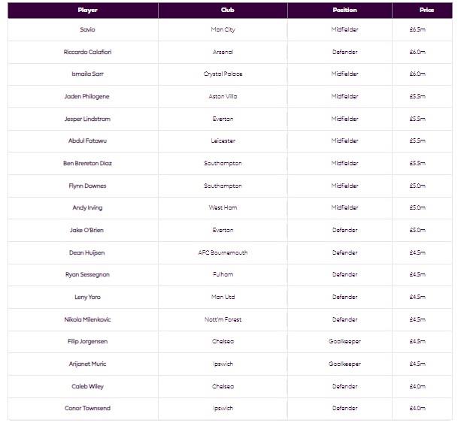The height and width of the screenshot is (426, 464).
Task: Select Ismaila Sarr in the table
Action: click(87, 74)
